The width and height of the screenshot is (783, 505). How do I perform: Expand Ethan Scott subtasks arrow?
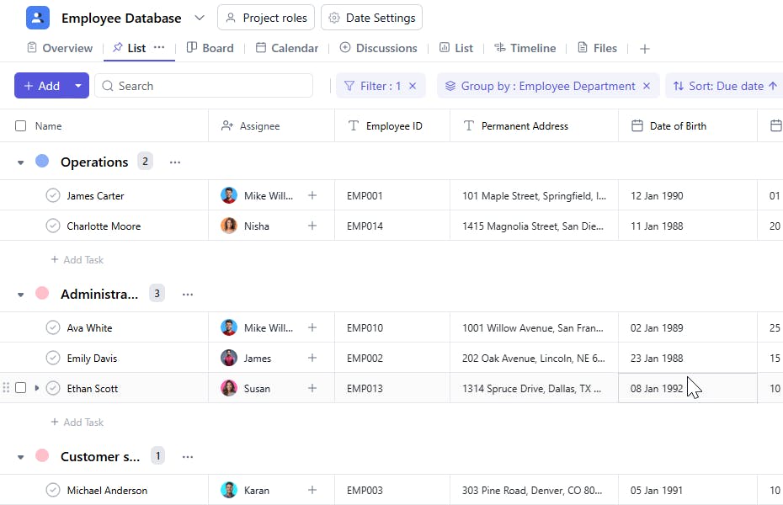pos(37,388)
